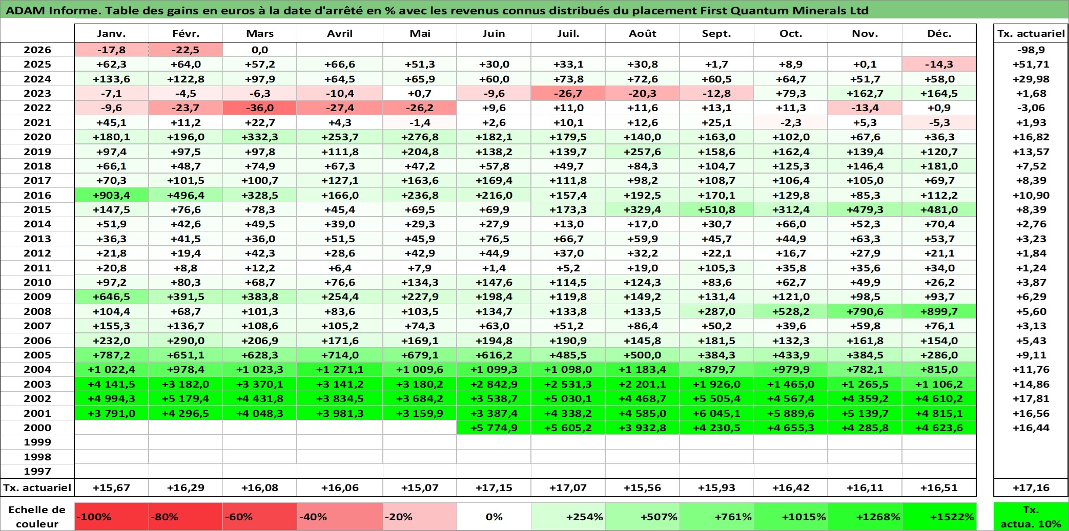The width and height of the screenshot is (1069, 531).
Task: Click the cell +790,6 in November 2008
Action: point(865,311)
